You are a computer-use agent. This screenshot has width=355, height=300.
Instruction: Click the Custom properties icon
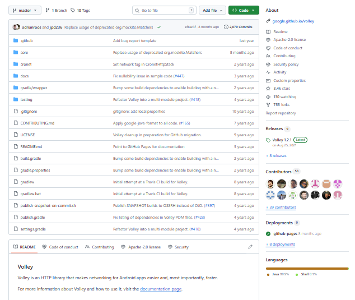pyautogui.click(x=268, y=81)
